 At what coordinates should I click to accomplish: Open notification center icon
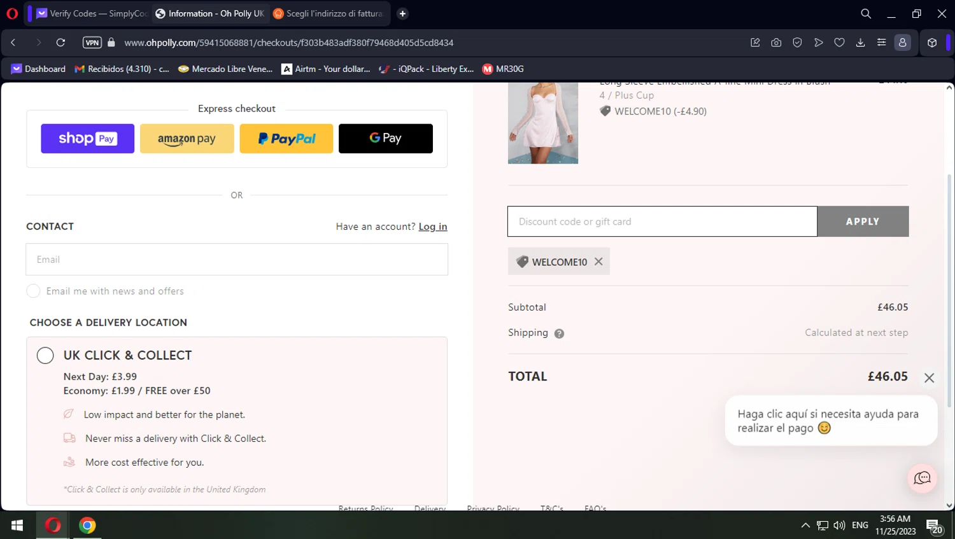(934, 526)
